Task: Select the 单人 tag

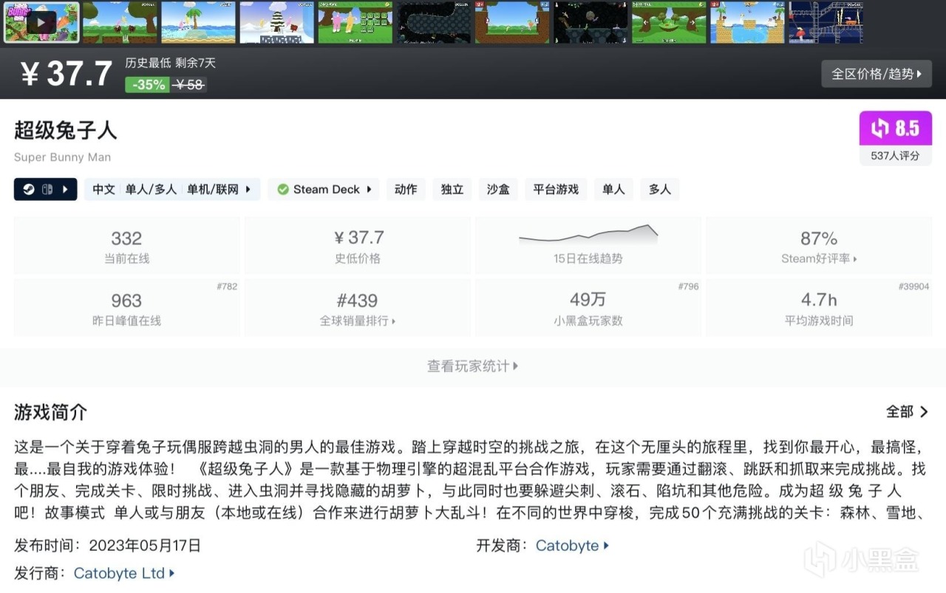Action: pyautogui.click(x=613, y=189)
